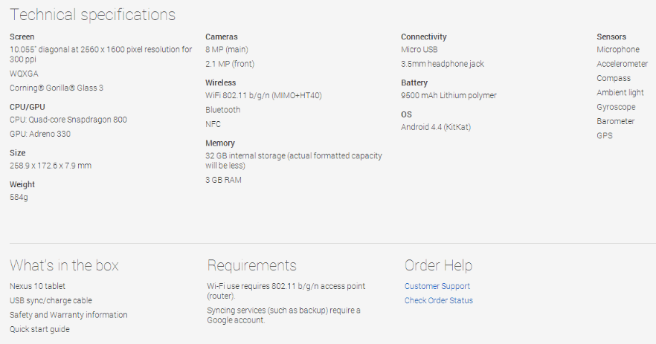Image resolution: width=656 pixels, height=344 pixels.
Task: Click the 9500 mAh Lithium polymer text
Action: point(449,95)
